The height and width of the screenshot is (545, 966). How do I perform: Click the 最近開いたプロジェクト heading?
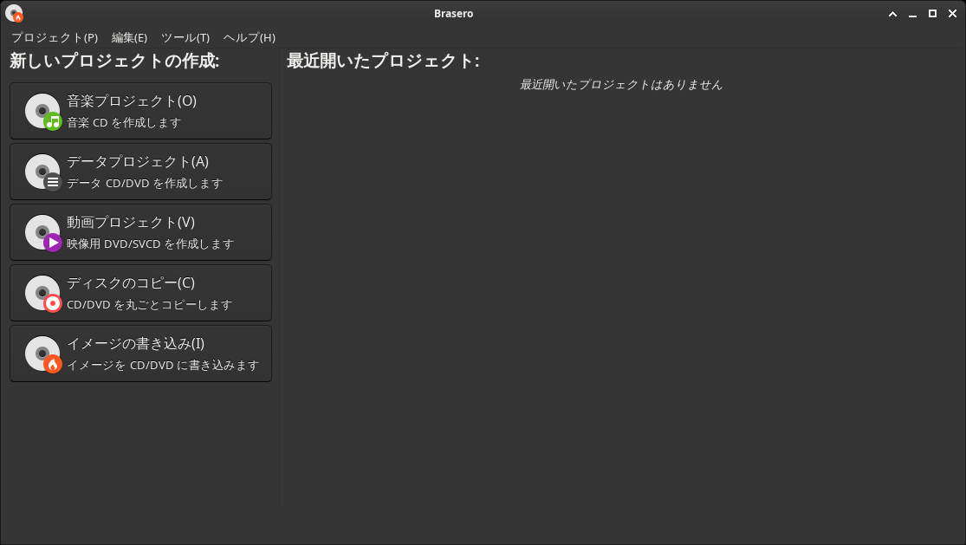(x=383, y=61)
